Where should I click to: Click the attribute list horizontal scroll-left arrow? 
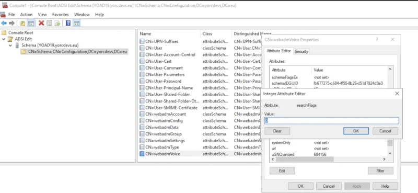tap(273, 159)
